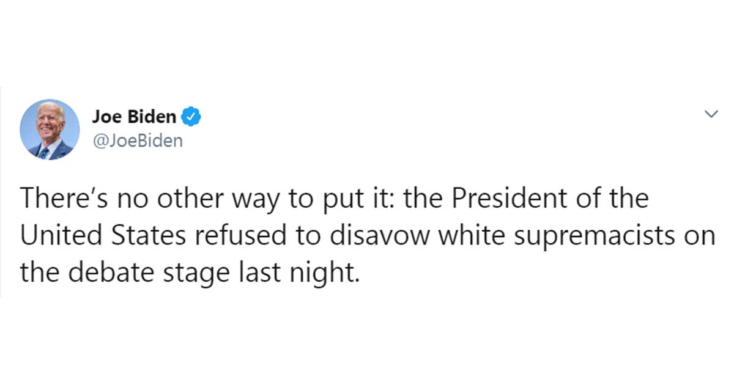Click the empty area below the tweet
Viewport: 734px width, 385px height.
(x=367, y=342)
